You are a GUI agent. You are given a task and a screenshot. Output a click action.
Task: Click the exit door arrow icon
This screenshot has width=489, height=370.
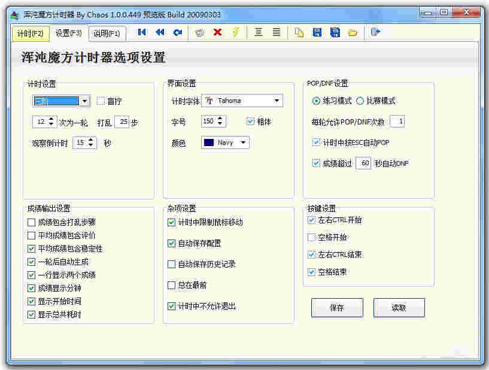(375, 32)
